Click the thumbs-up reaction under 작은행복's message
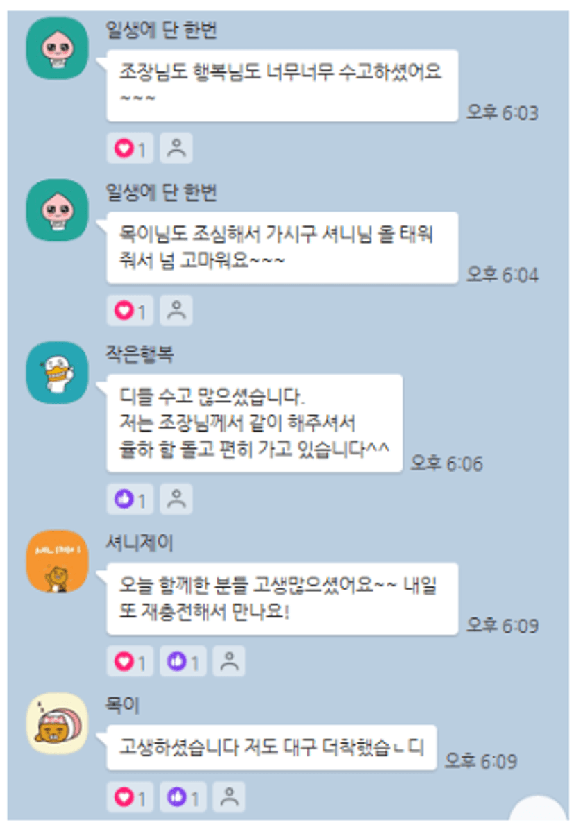 coord(130,499)
